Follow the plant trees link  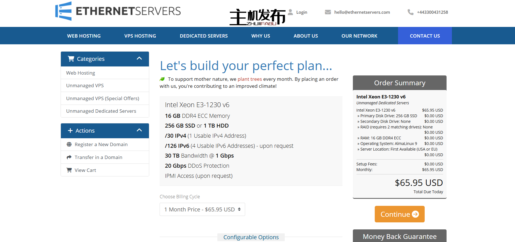click(x=250, y=79)
